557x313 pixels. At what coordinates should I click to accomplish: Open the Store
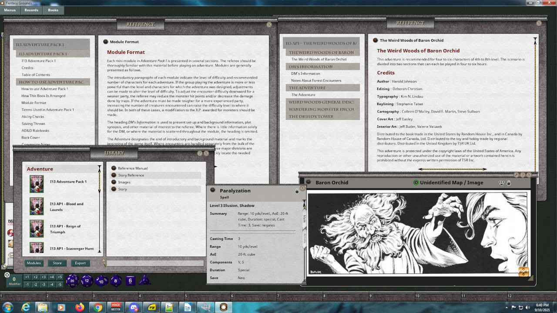57,263
